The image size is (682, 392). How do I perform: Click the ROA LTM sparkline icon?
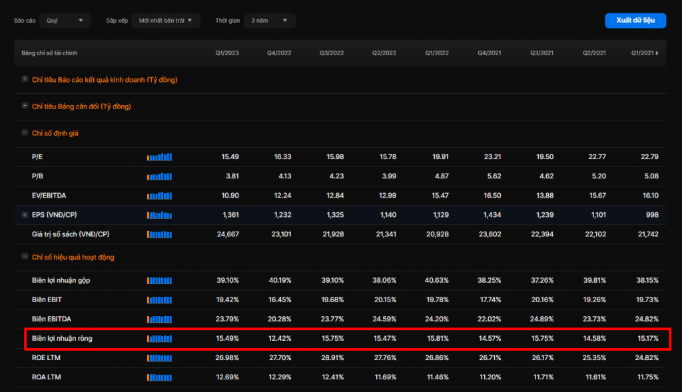click(x=159, y=377)
